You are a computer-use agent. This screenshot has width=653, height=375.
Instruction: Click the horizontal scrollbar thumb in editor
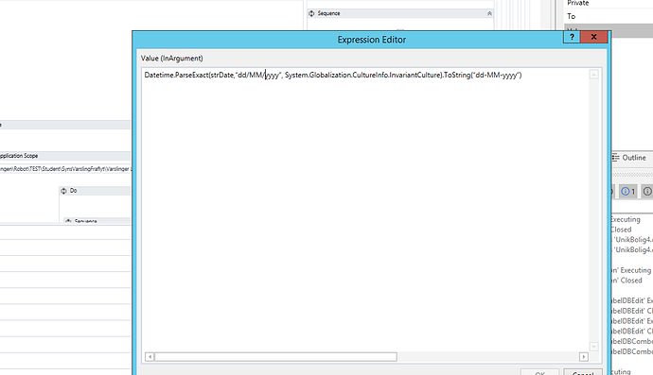coord(275,357)
